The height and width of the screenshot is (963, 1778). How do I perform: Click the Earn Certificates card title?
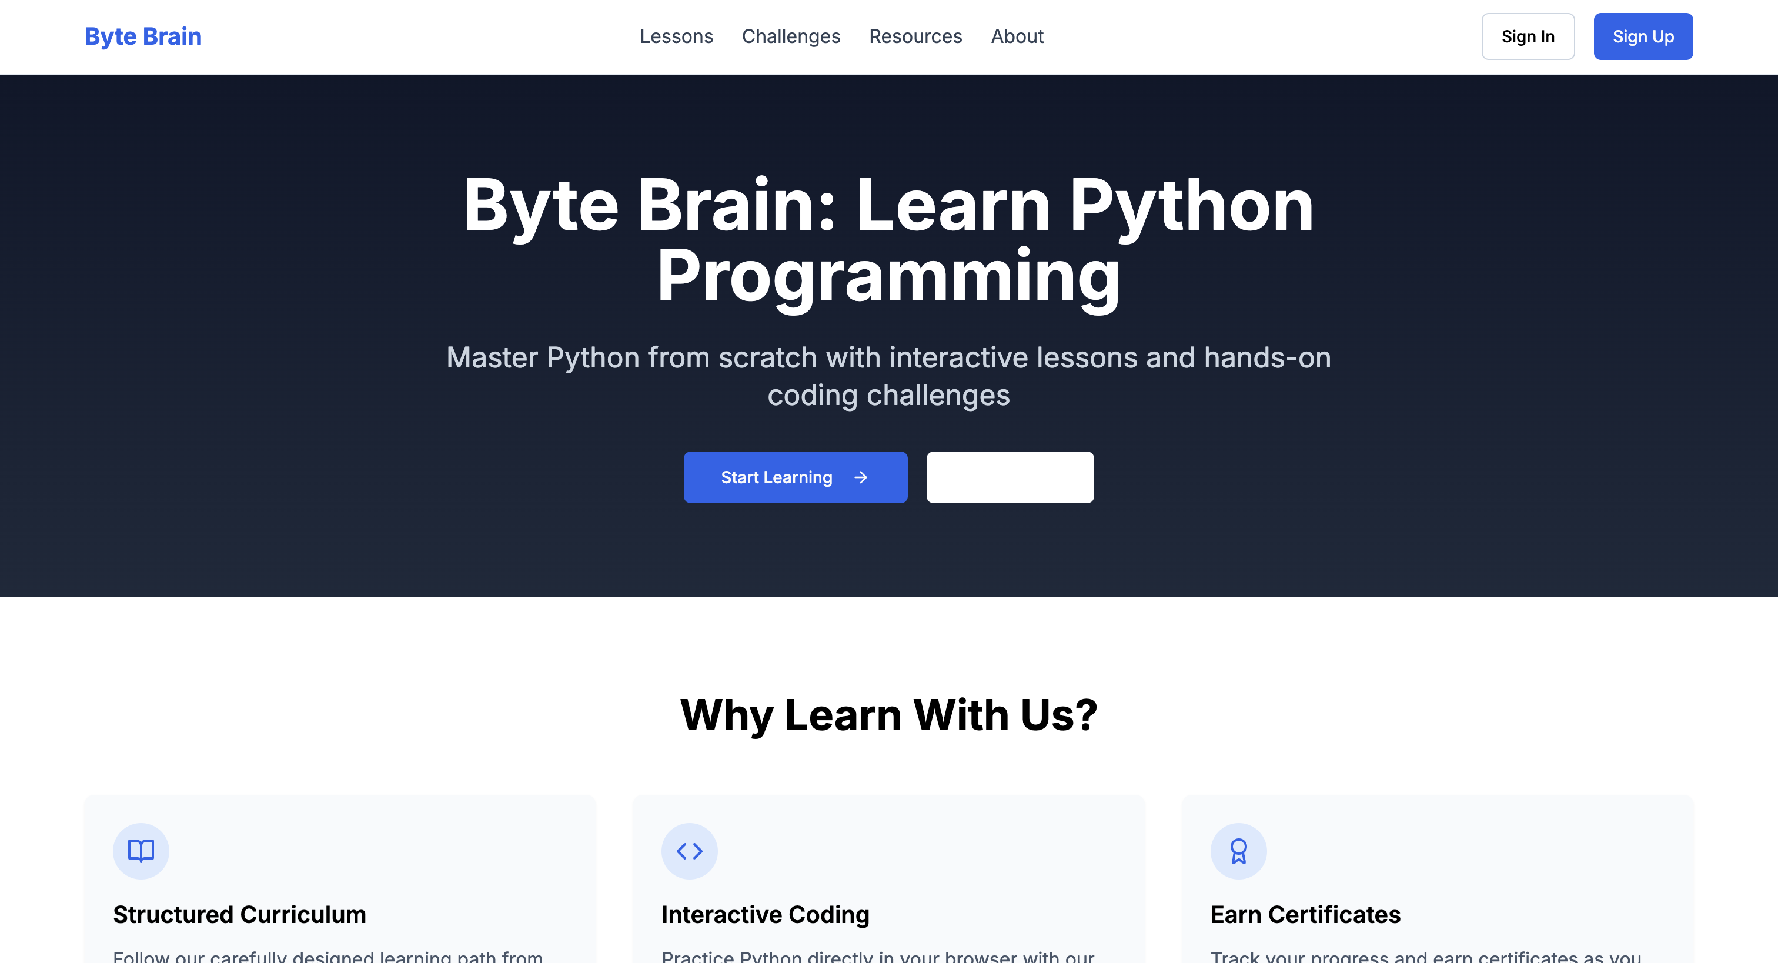[1305, 914]
